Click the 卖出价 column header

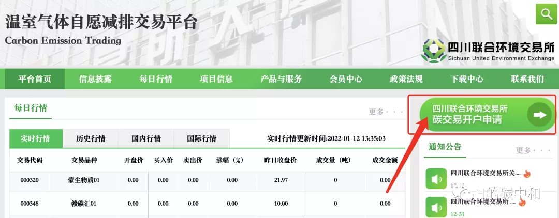(193, 160)
